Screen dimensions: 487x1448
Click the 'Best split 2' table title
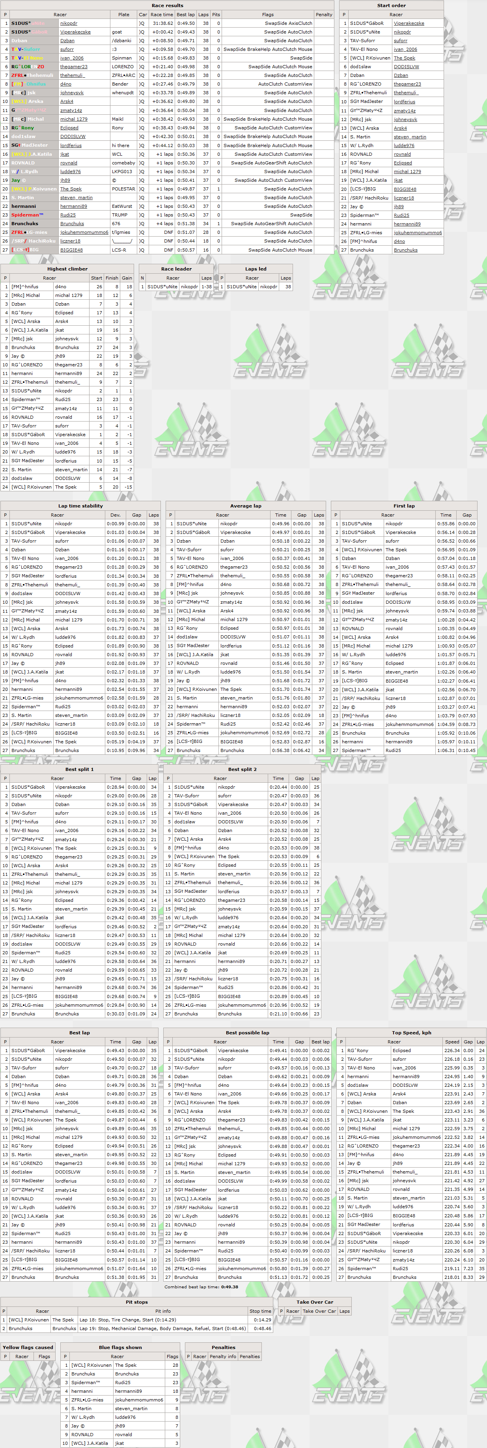tap(243, 769)
